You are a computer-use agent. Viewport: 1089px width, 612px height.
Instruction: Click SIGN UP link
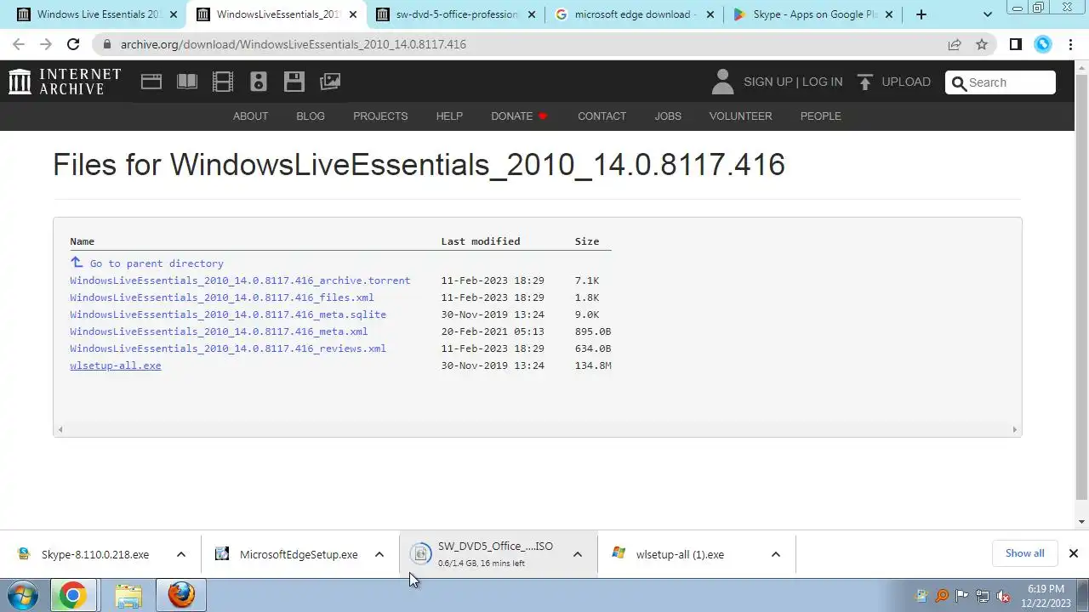point(767,82)
